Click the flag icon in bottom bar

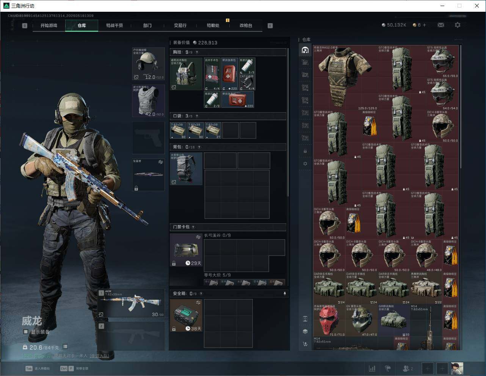(388, 368)
